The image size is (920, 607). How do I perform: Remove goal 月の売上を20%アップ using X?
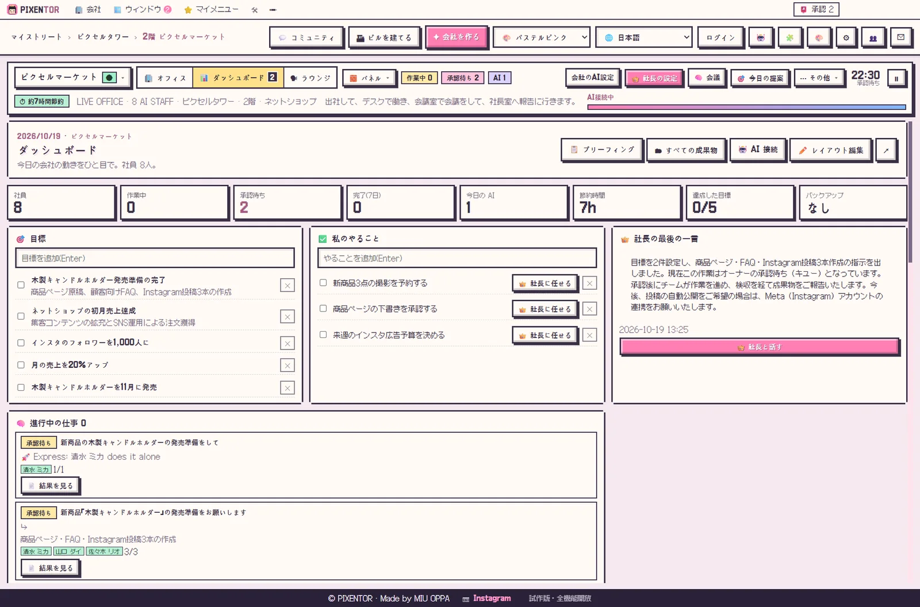[287, 366]
